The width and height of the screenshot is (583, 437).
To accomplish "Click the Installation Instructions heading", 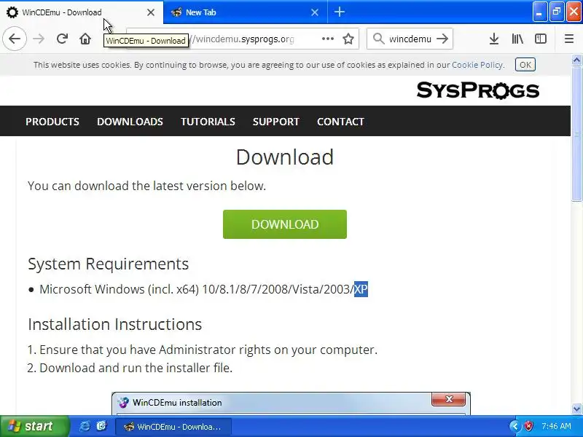I will [115, 324].
